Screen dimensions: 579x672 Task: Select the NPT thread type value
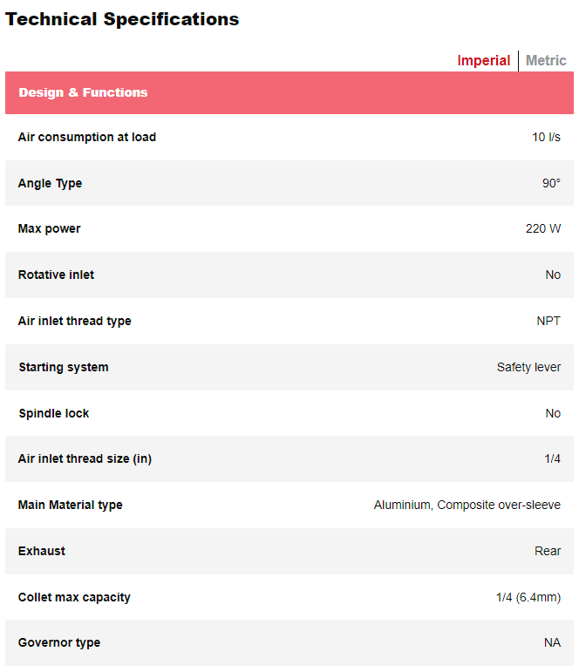pyautogui.click(x=548, y=321)
